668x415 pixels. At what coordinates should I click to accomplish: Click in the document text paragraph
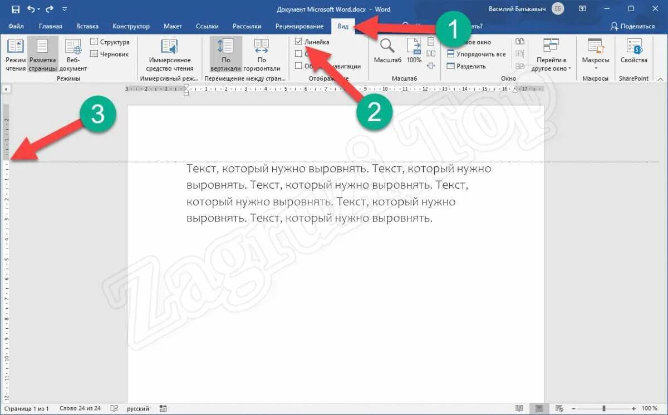click(338, 193)
